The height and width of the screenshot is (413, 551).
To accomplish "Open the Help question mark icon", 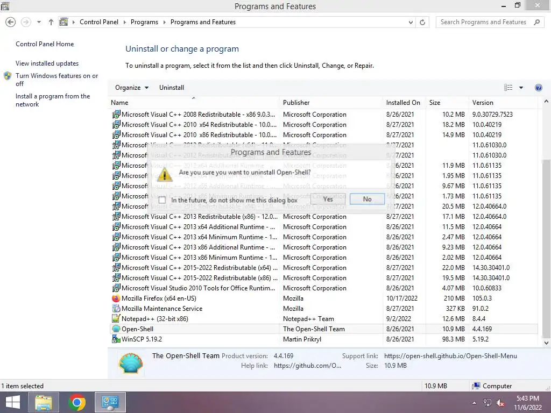I will pos(538,88).
